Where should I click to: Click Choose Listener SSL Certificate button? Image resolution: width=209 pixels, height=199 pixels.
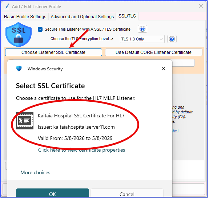point(53,52)
